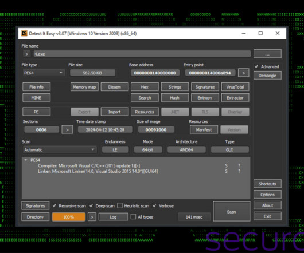The height and width of the screenshot is (253, 304).
Task: Maximize the Detect It Easy window
Action: (260, 33)
